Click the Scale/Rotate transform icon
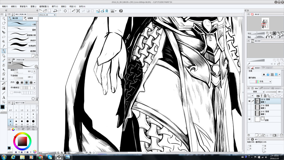This screenshot has width=284, height=160. tap(78, 11)
